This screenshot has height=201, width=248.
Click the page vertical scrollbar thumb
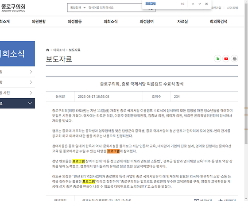coord(246,73)
